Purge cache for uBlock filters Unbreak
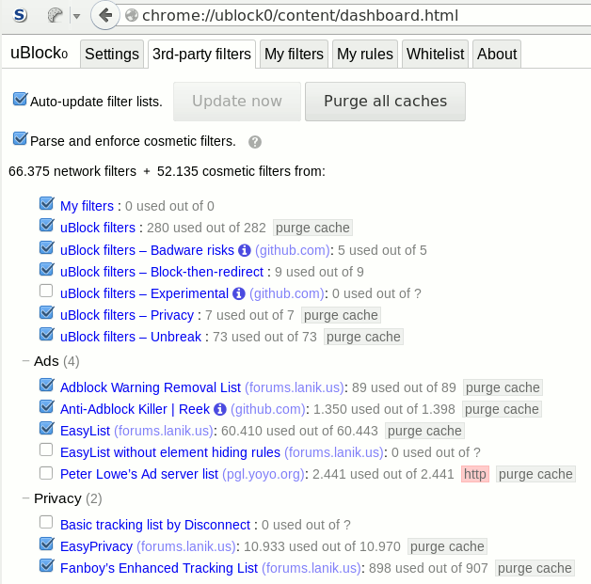 (x=363, y=337)
